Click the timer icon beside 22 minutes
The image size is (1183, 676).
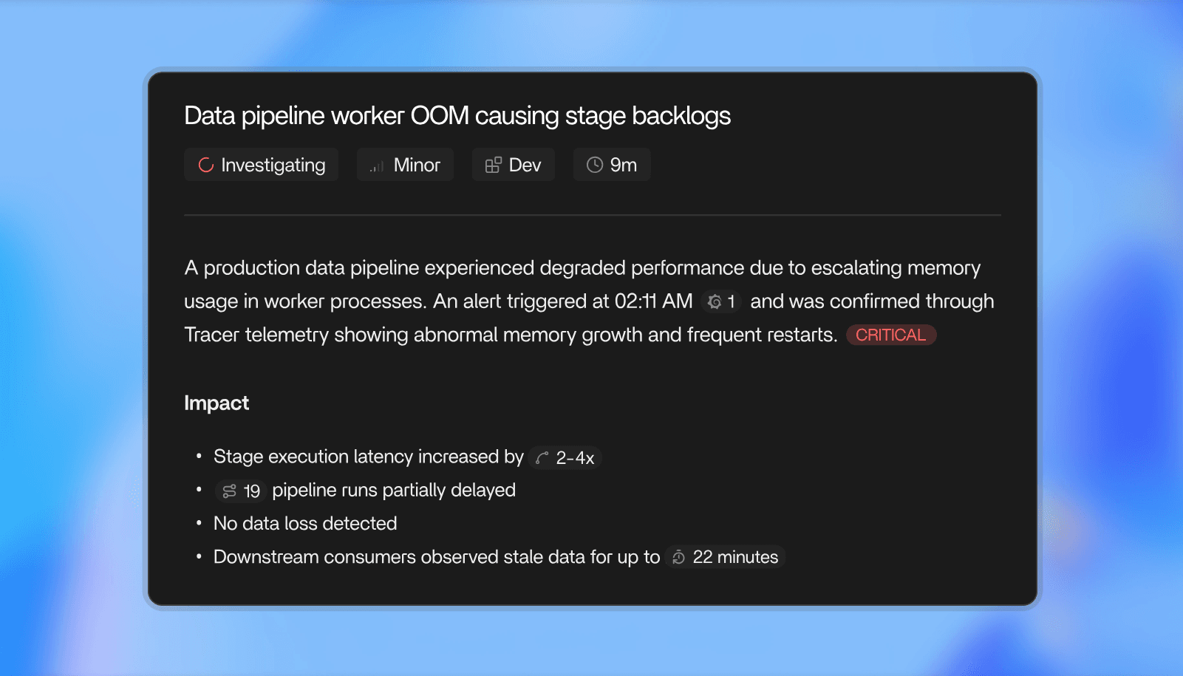pyautogui.click(x=678, y=557)
